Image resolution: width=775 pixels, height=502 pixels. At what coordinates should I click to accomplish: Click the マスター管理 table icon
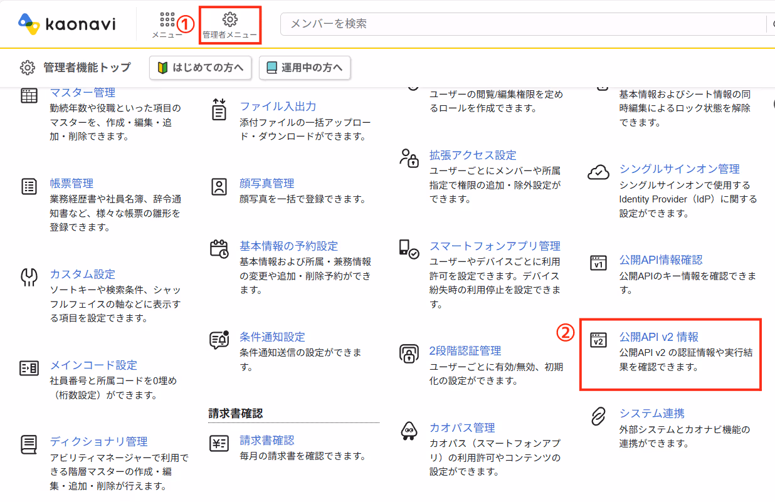tap(29, 96)
